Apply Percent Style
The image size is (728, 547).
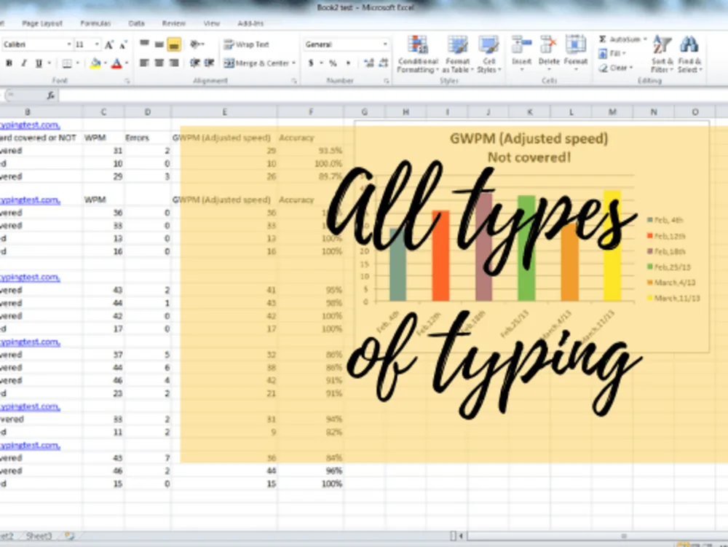(x=333, y=63)
